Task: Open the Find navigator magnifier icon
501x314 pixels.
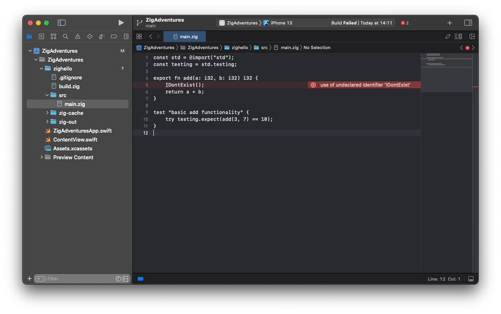Action: [x=65, y=36]
